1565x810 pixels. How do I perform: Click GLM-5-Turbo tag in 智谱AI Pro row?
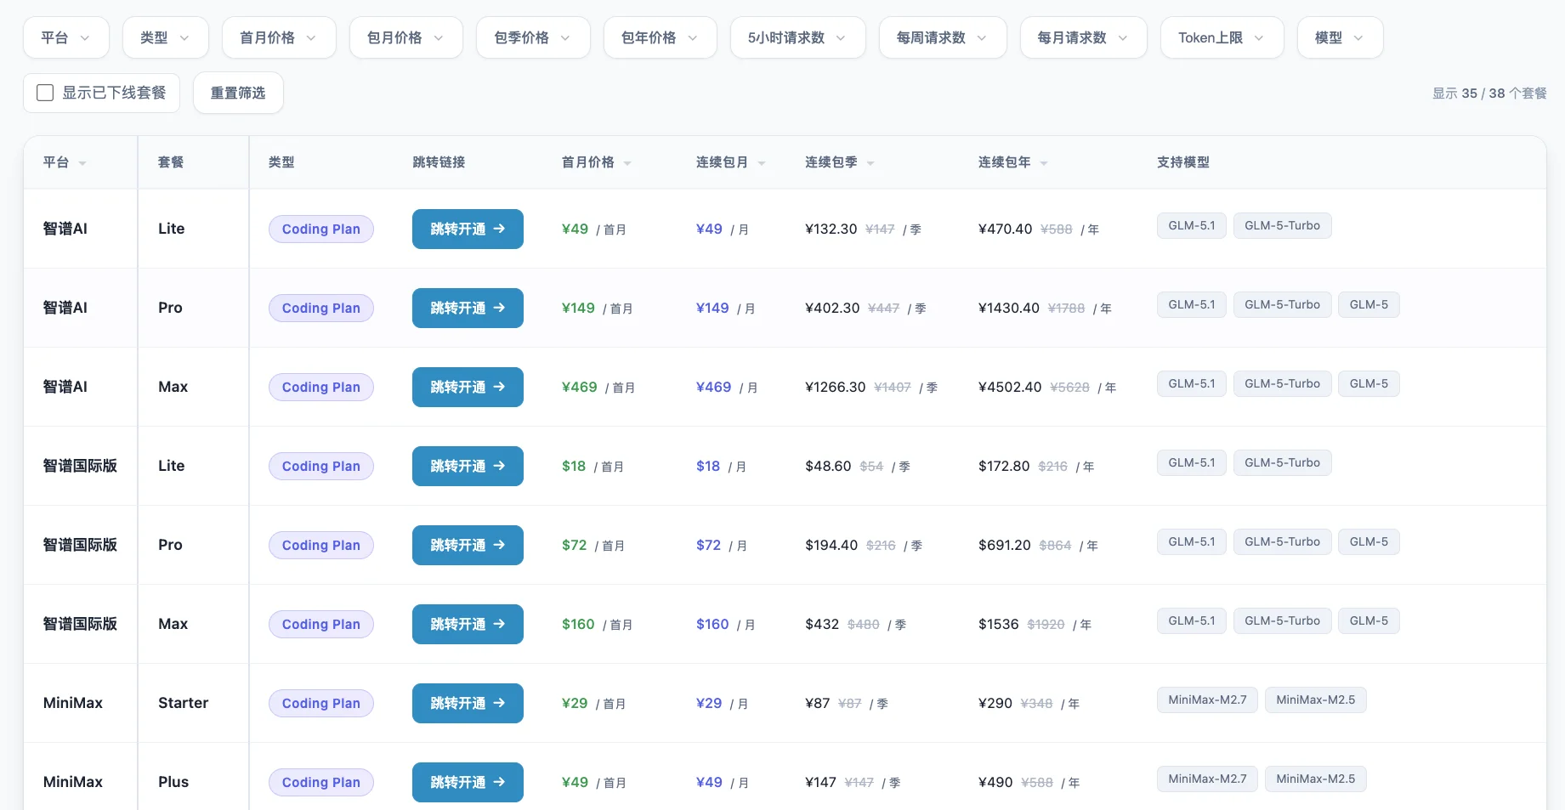[1282, 304]
